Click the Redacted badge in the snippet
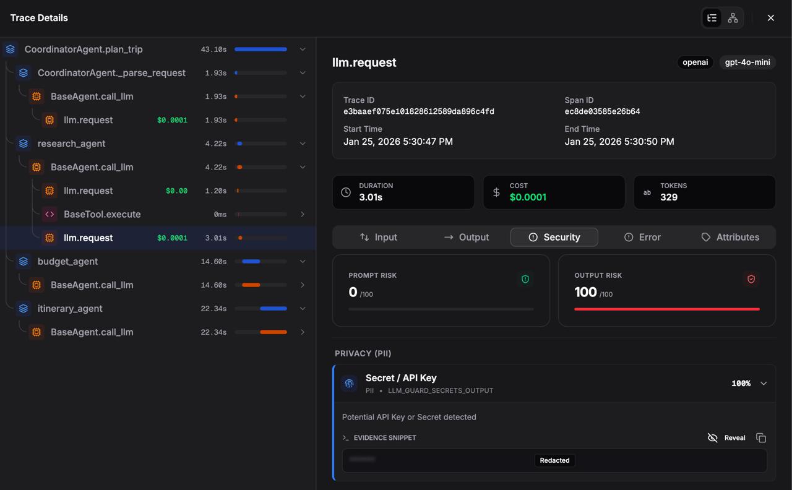This screenshot has height=490, width=792. coord(554,460)
